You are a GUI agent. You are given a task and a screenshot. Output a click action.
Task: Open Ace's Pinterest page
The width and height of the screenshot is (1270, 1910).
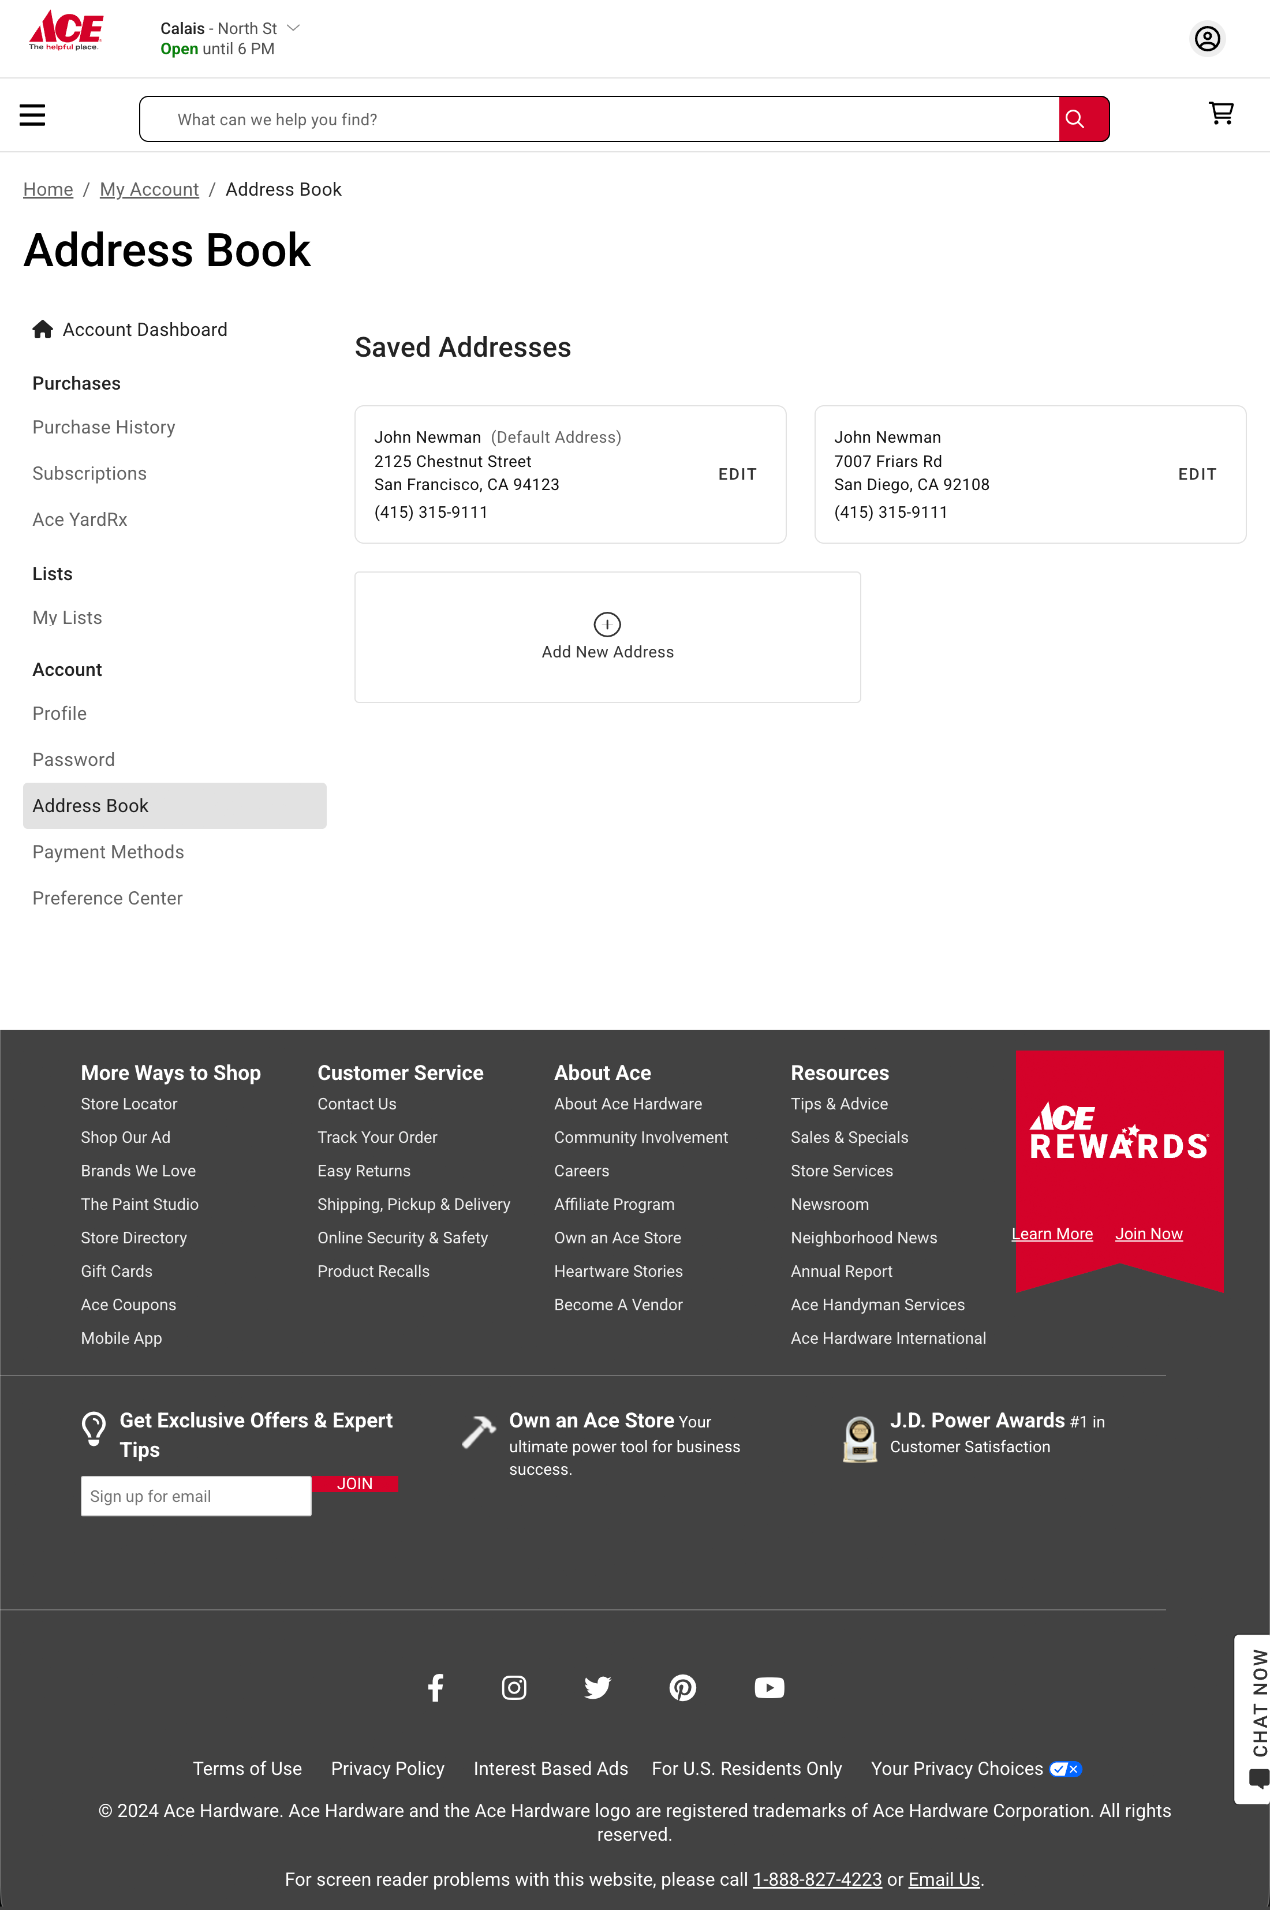pos(683,1687)
